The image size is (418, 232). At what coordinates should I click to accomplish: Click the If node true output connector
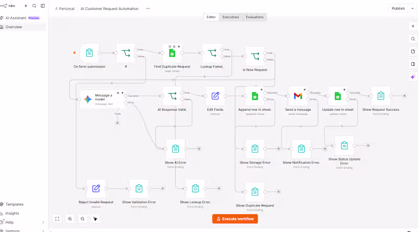tap(136, 50)
